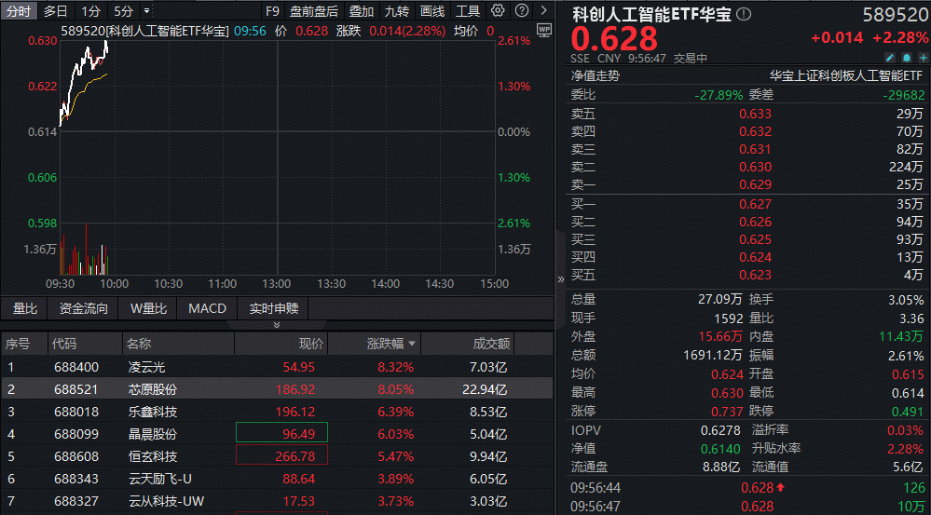Image resolution: width=931 pixels, height=515 pixels.
Task: Expand the indicator panel using the double chevron
Action: point(276,324)
